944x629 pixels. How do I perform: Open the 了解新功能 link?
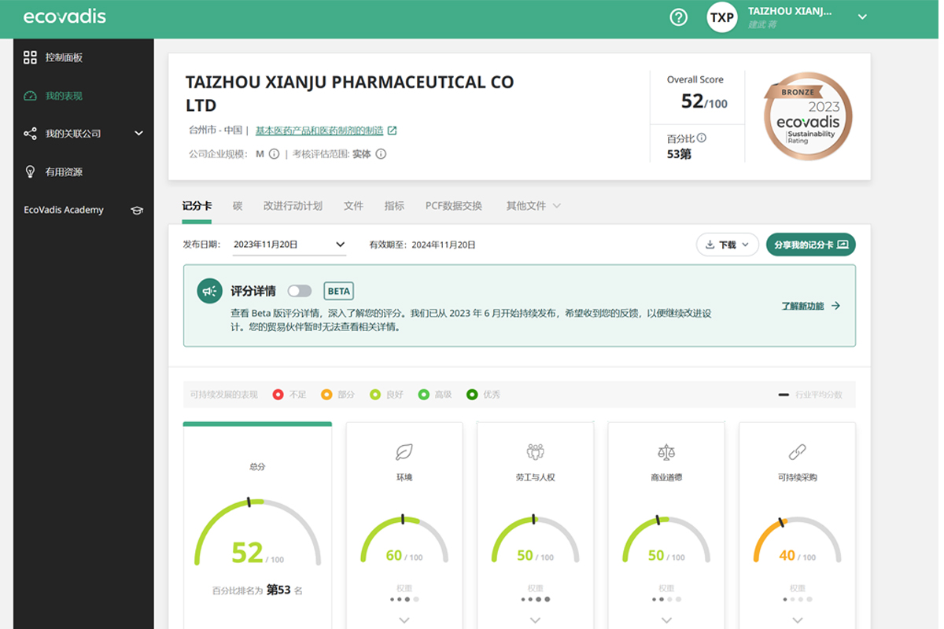pos(810,306)
